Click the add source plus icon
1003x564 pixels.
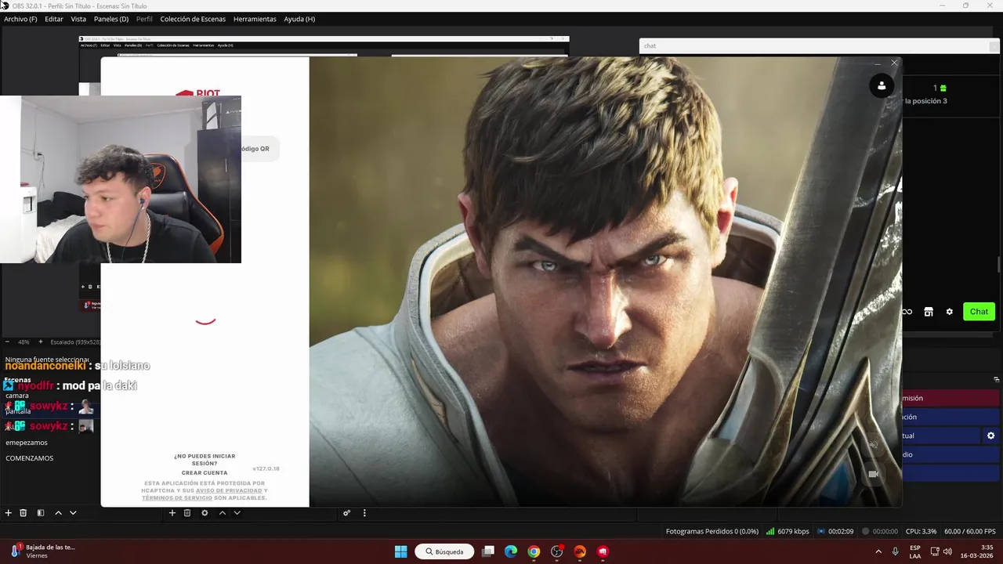click(172, 513)
